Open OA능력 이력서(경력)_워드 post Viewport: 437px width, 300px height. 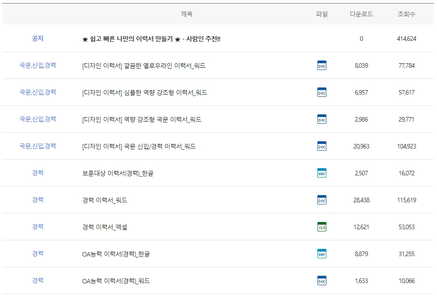(x=116, y=281)
